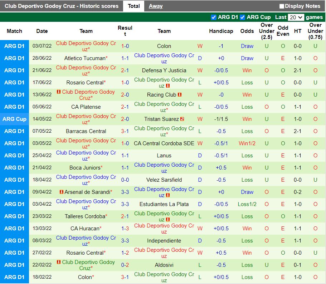Toggle the ARG D1 checkbox
This screenshot has height=284, width=326.
click(x=214, y=17)
